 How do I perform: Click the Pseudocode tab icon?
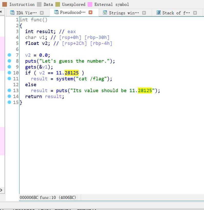coord(56,12)
